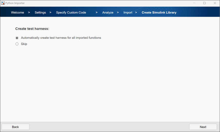Click the chevron between Welcome and Settings
220x132 pixels.
click(x=29, y=12)
